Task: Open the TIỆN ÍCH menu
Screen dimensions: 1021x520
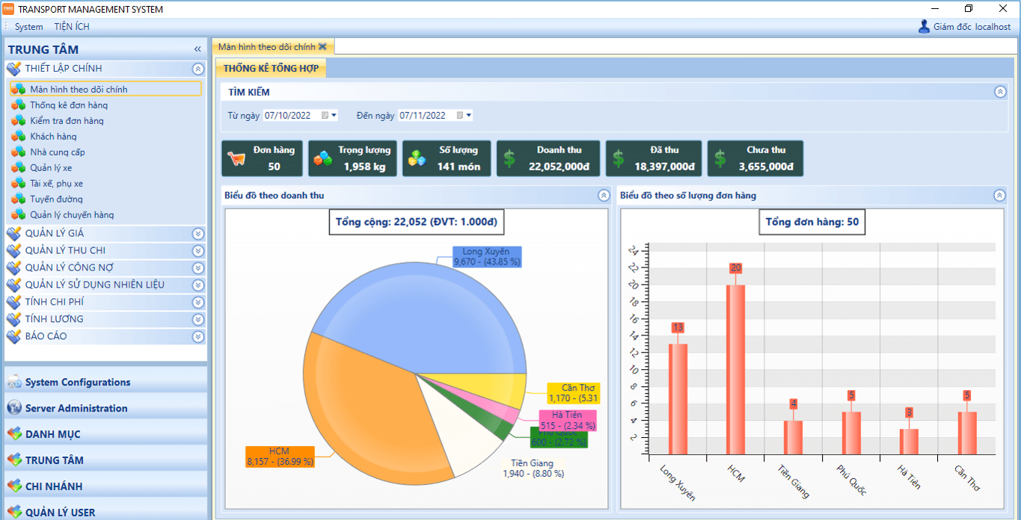Action: [x=72, y=27]
